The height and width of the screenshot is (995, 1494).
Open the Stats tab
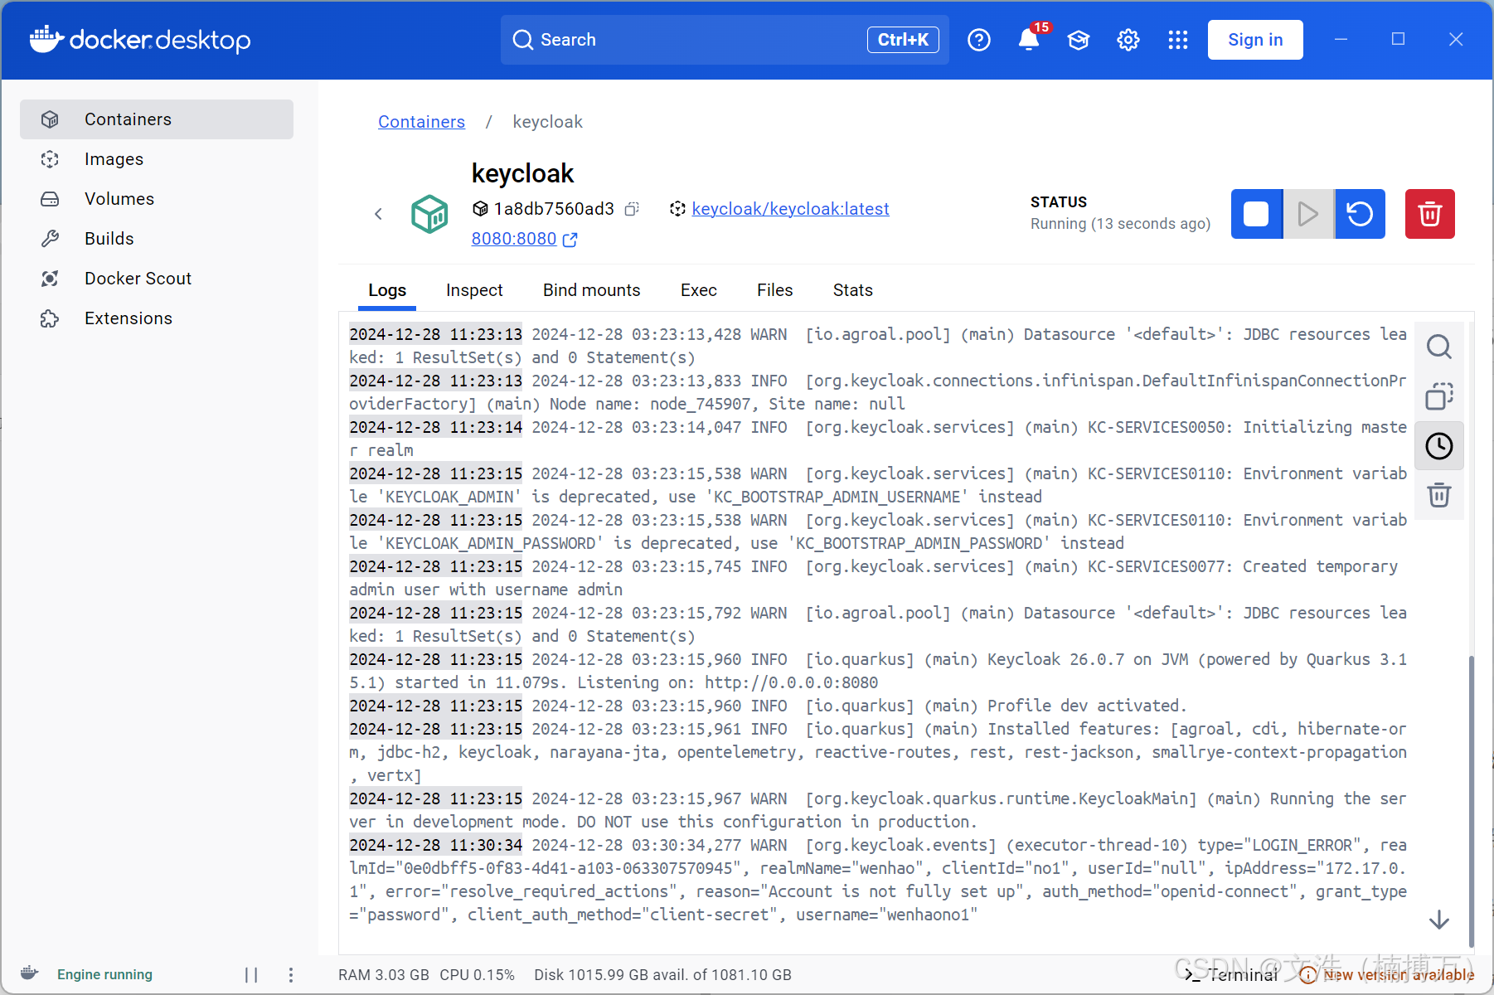[852, 290]
